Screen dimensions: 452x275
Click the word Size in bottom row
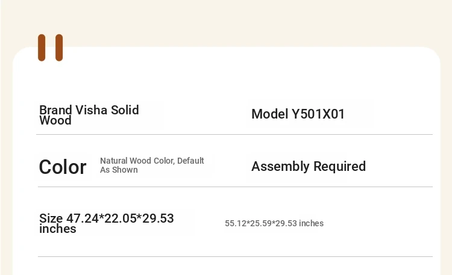pyautogui.click(x=51, y=218)
